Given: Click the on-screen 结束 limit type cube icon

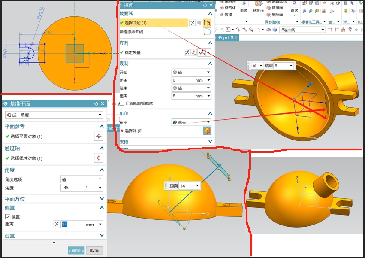Looking at the screenshot, I should [254, 66].
